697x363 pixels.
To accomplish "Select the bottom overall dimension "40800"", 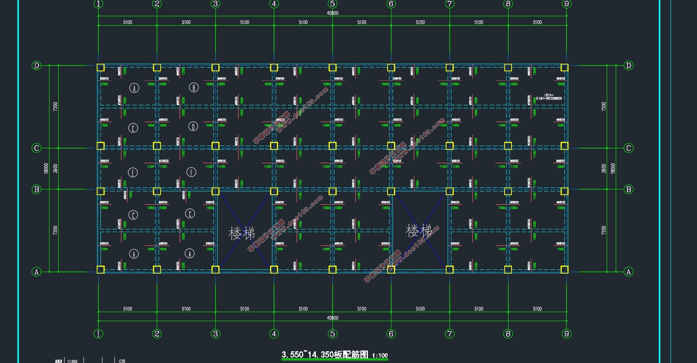I will pos(332,318).
